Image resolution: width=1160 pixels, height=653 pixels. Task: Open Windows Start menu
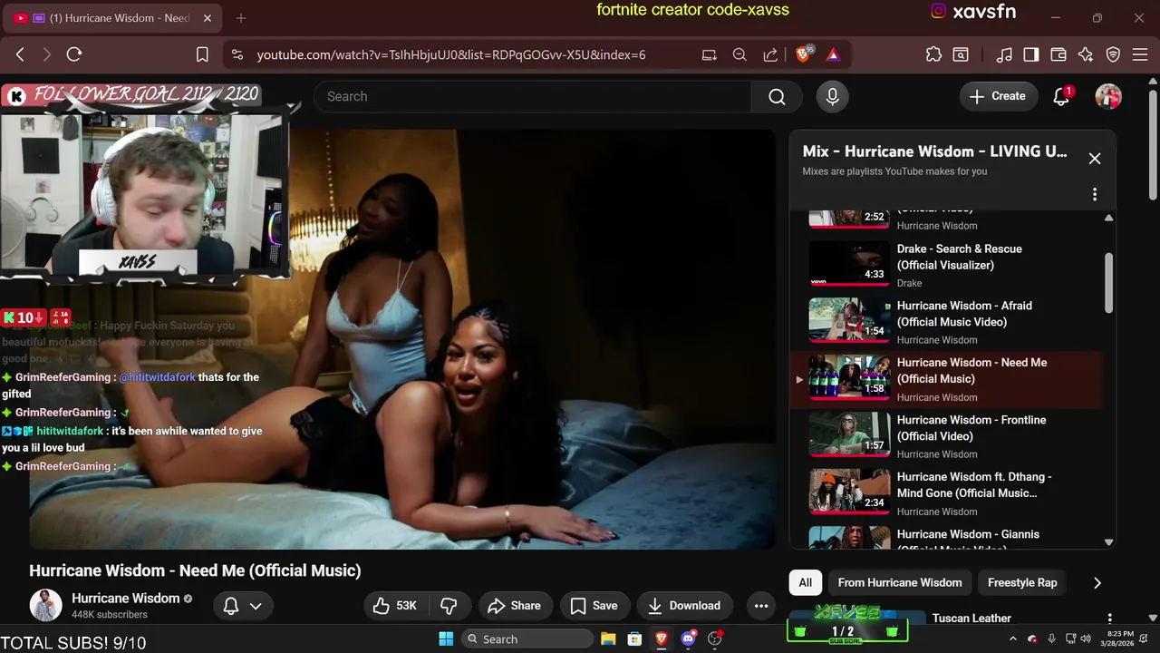coord(446,638)
